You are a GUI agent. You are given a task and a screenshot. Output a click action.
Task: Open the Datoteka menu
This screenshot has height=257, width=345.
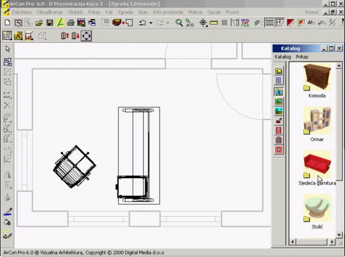(22, 11)
